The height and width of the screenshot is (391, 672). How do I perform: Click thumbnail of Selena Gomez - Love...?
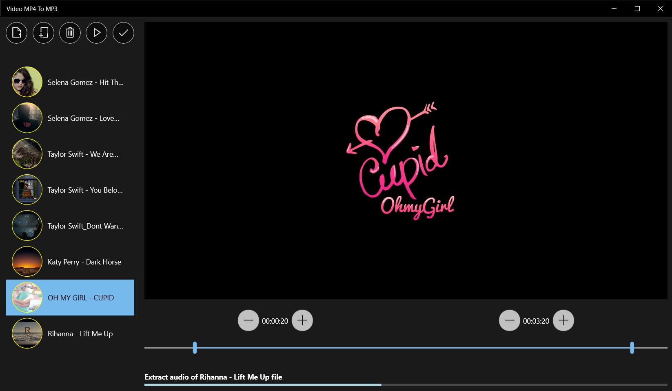pyautogui.click(x=27, y=118)
